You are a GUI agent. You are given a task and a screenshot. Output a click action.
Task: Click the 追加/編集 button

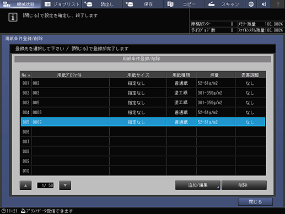[x=198, y=185]
